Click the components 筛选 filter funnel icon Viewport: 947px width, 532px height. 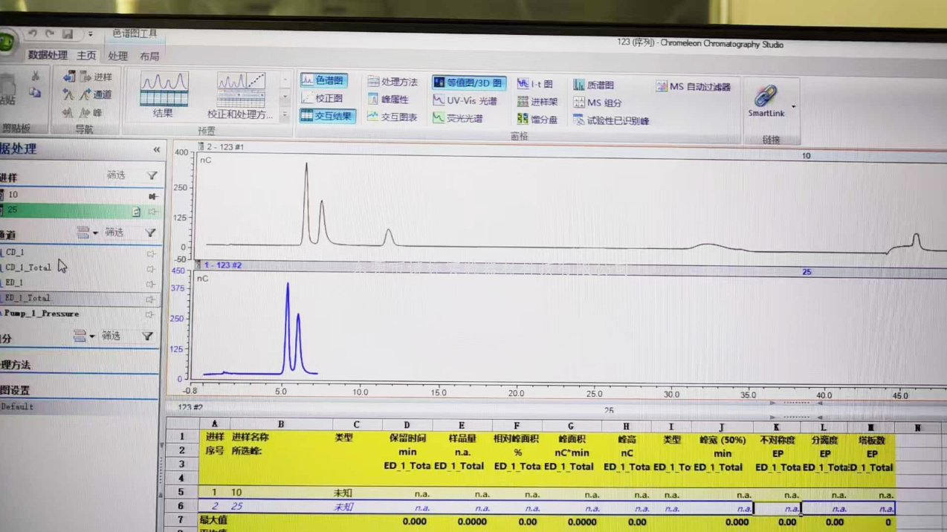click(147, 336)
